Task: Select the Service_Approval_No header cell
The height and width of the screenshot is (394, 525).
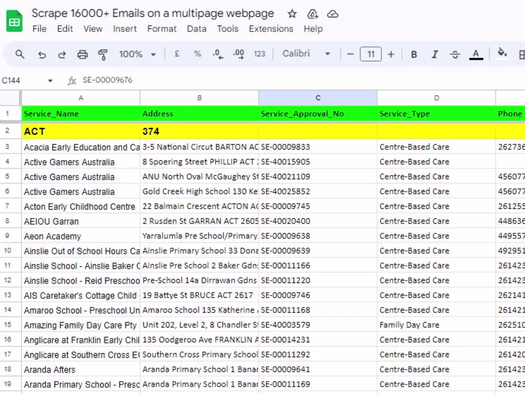Action: pyautogui.click(x=318, y=114)
